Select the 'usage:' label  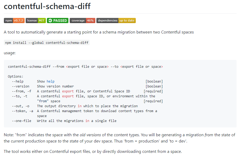[10, 53]
